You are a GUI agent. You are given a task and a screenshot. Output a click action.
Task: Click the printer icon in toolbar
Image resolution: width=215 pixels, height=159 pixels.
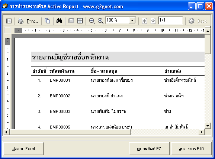click(x=21, y=21)
